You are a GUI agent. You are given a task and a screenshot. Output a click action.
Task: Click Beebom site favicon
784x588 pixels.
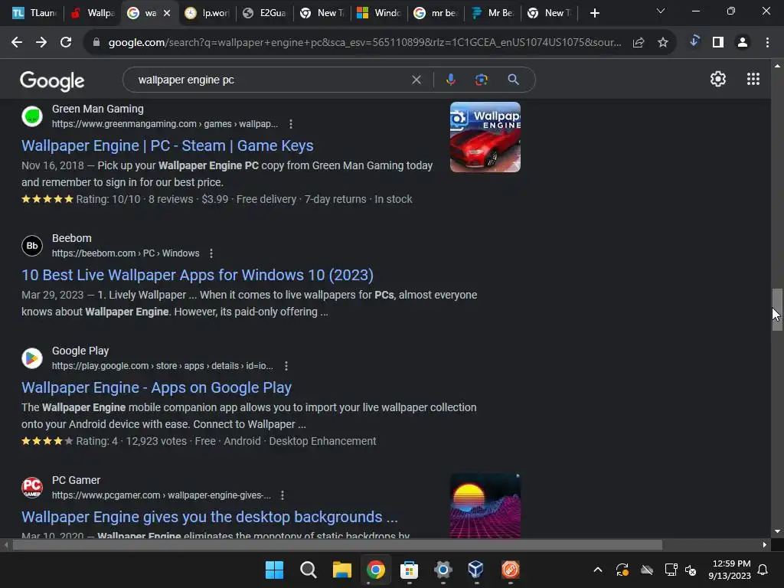point(32,246)
